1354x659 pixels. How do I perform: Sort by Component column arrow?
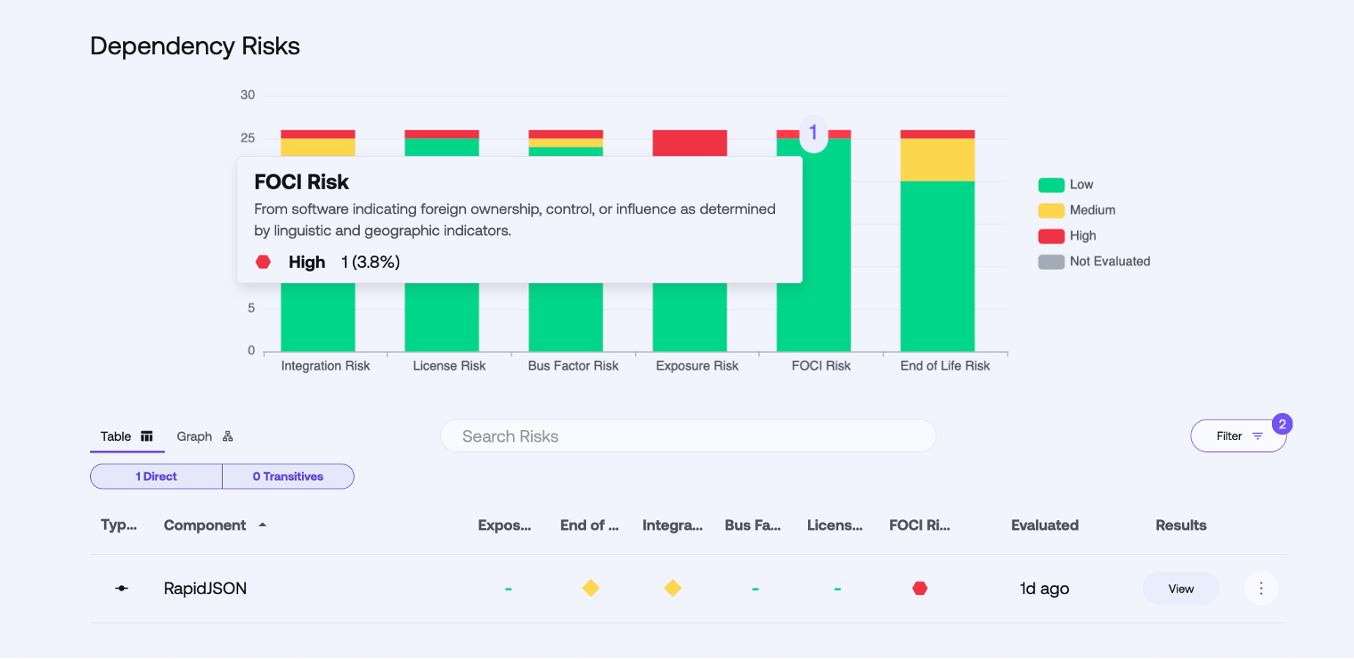[262, 525]
